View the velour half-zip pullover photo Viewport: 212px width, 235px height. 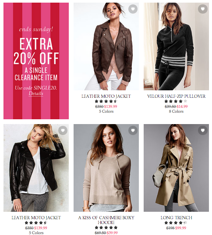coord(176,46)
